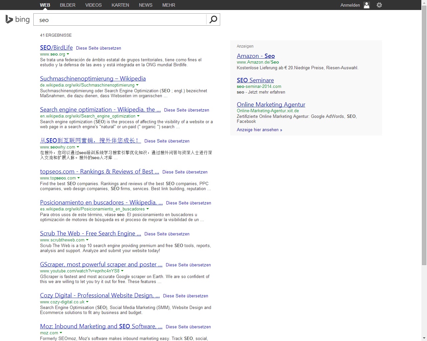Expand arrow next to es.wikipedia.org/wiki/Posicionamiento_en_buscadores
427x341 pixels.
coord(147,209)
